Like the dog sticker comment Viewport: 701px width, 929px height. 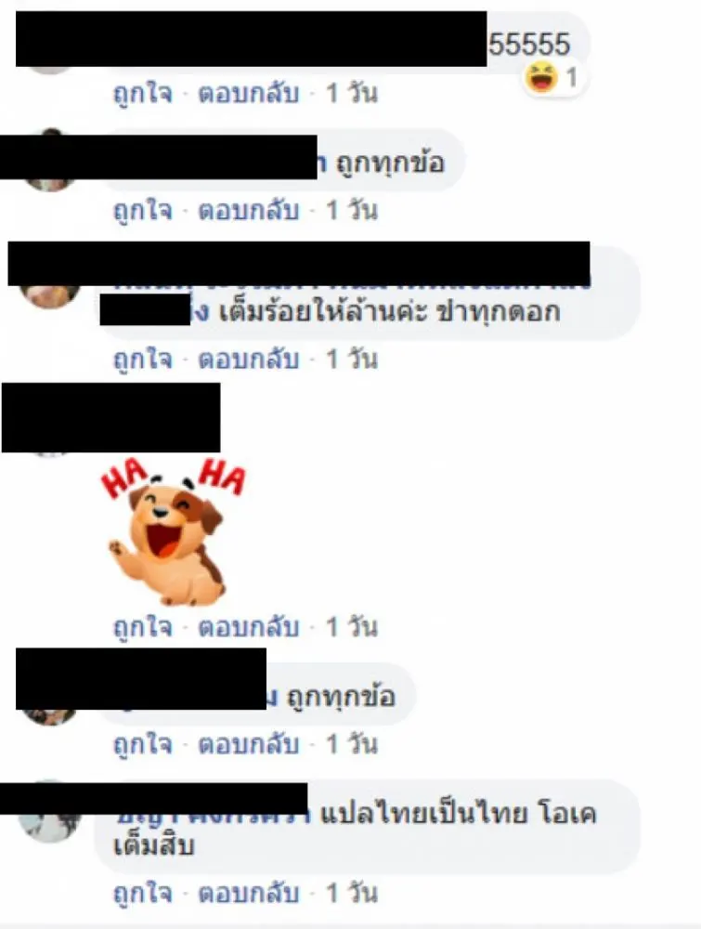pyautogui.click(x=143, y=627)
